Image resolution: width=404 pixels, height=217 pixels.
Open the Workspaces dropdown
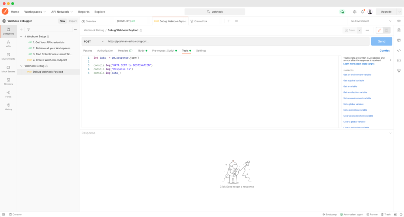coord(35,12)
